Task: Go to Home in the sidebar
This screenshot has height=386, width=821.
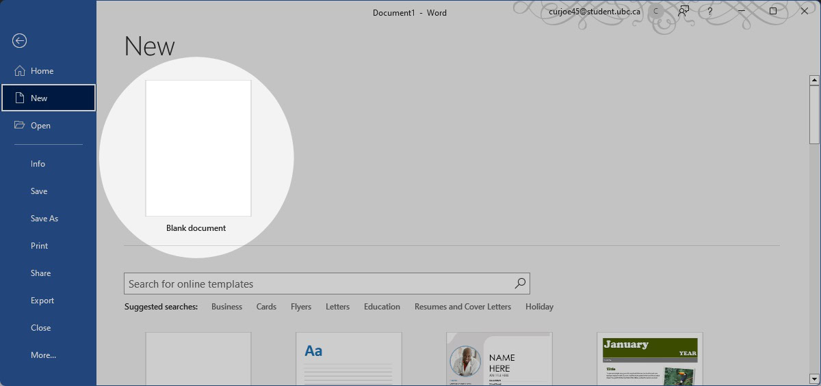Action: click(41, 71)
